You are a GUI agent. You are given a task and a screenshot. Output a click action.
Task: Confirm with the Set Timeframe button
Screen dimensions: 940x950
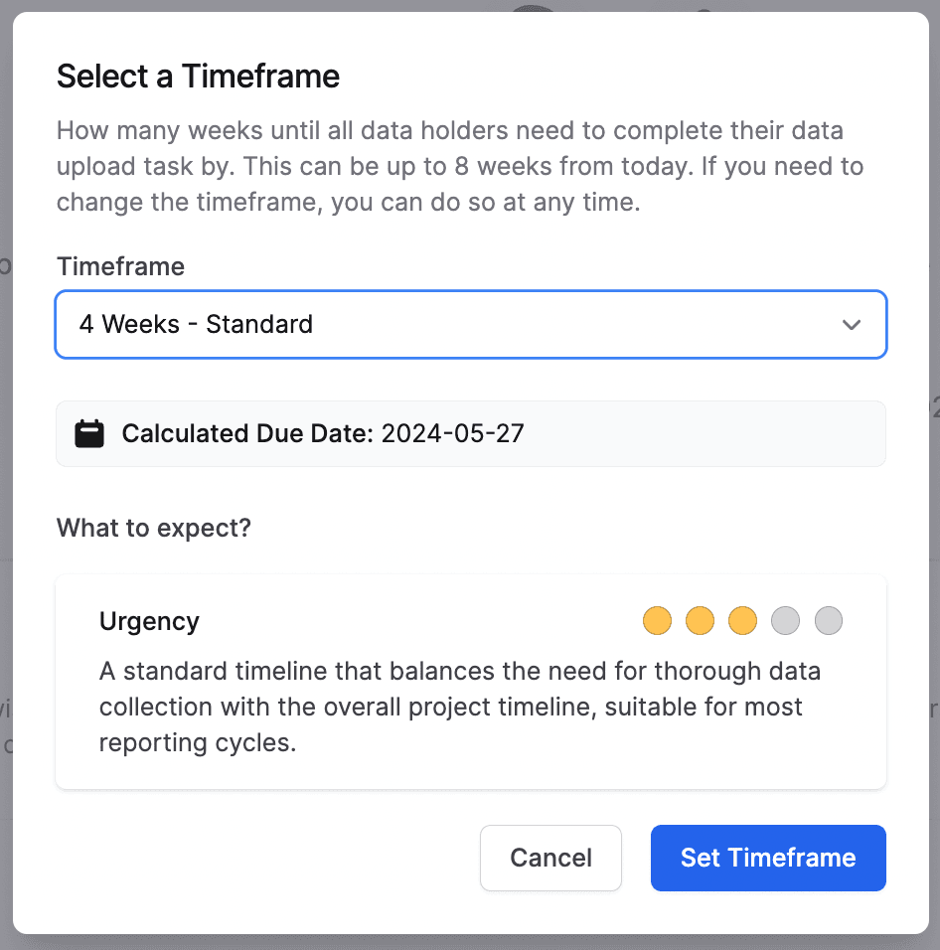(768, 858)
